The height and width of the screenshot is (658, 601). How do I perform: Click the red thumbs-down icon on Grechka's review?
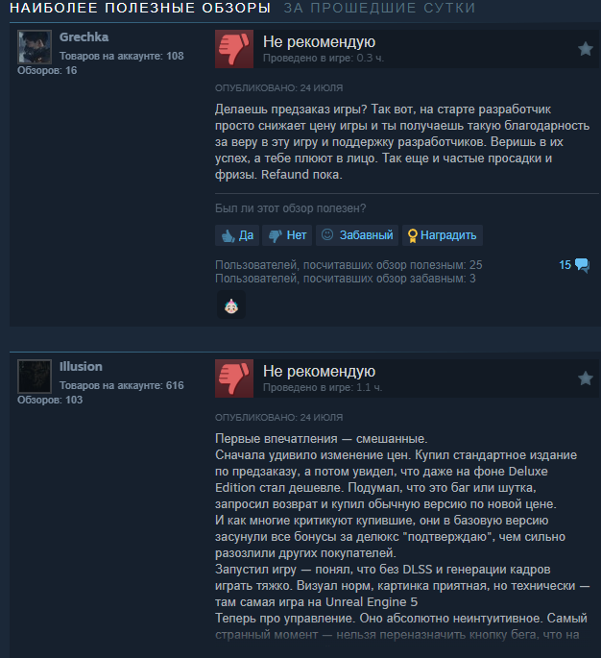click(234, 49)
